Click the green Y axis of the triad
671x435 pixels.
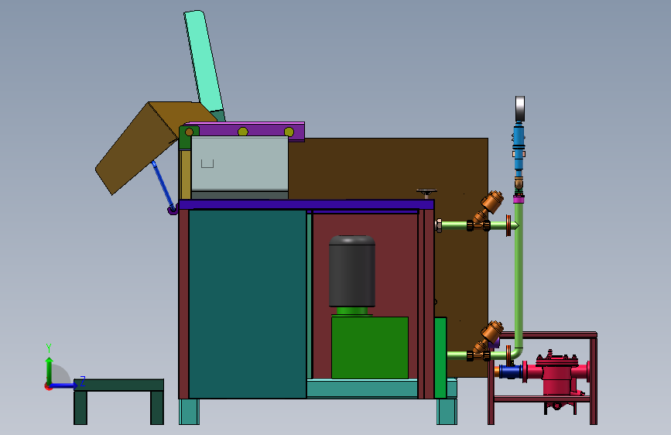point(50,370)
